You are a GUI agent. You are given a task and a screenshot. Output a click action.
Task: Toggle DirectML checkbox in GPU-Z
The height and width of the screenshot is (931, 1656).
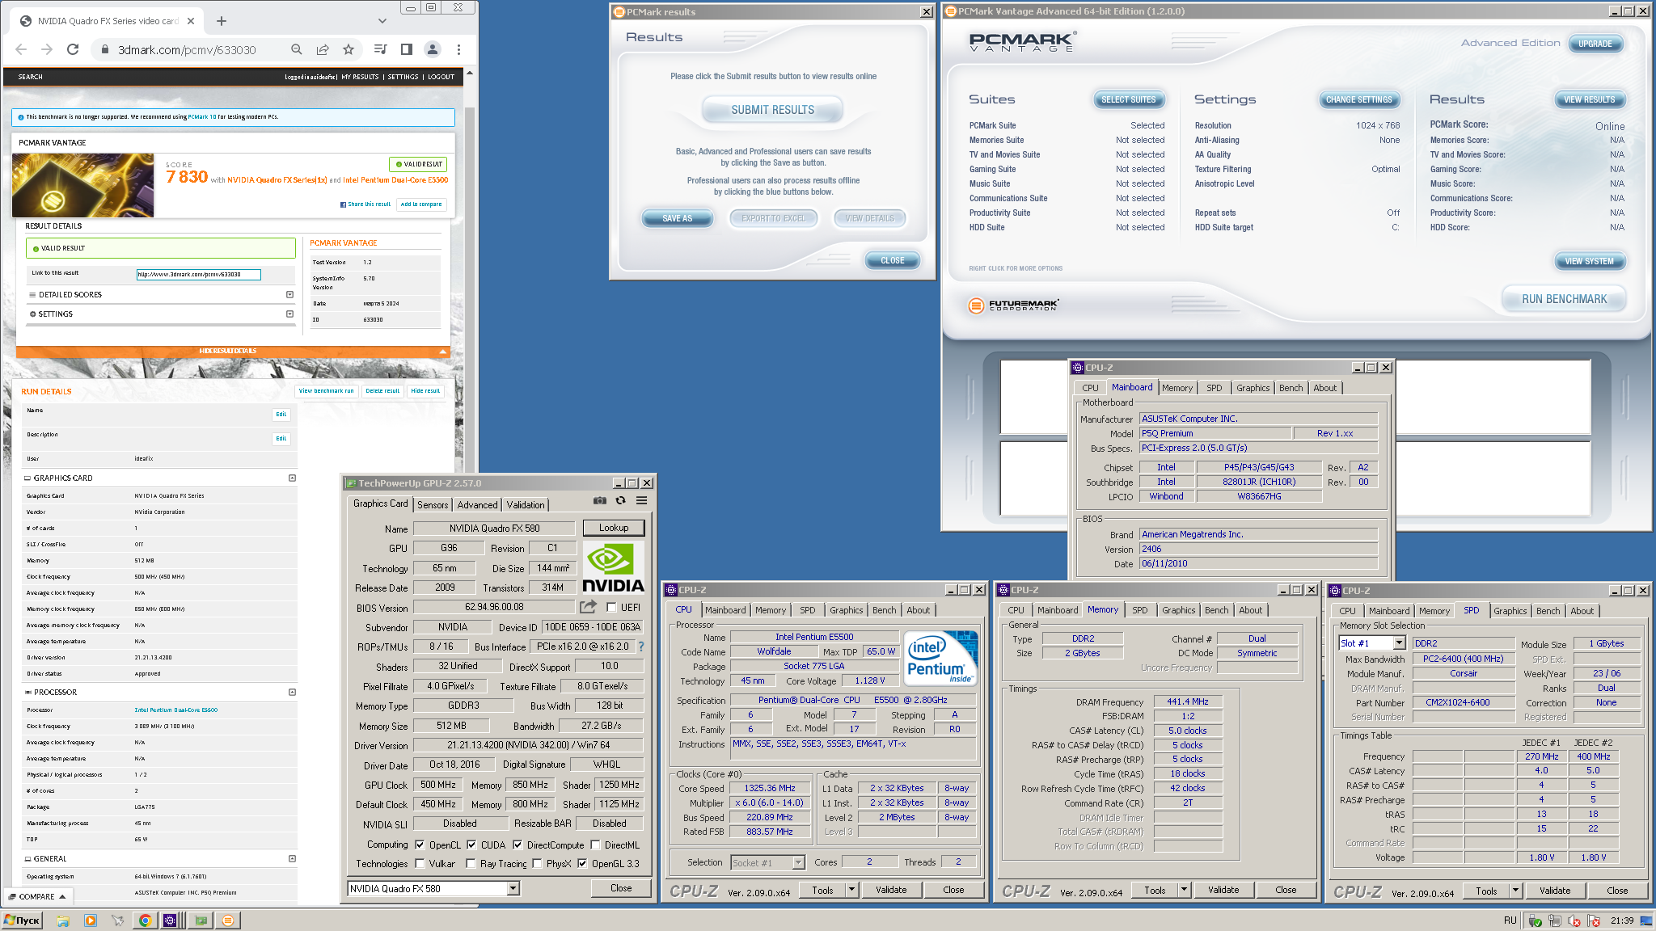(x=595, y=845)
